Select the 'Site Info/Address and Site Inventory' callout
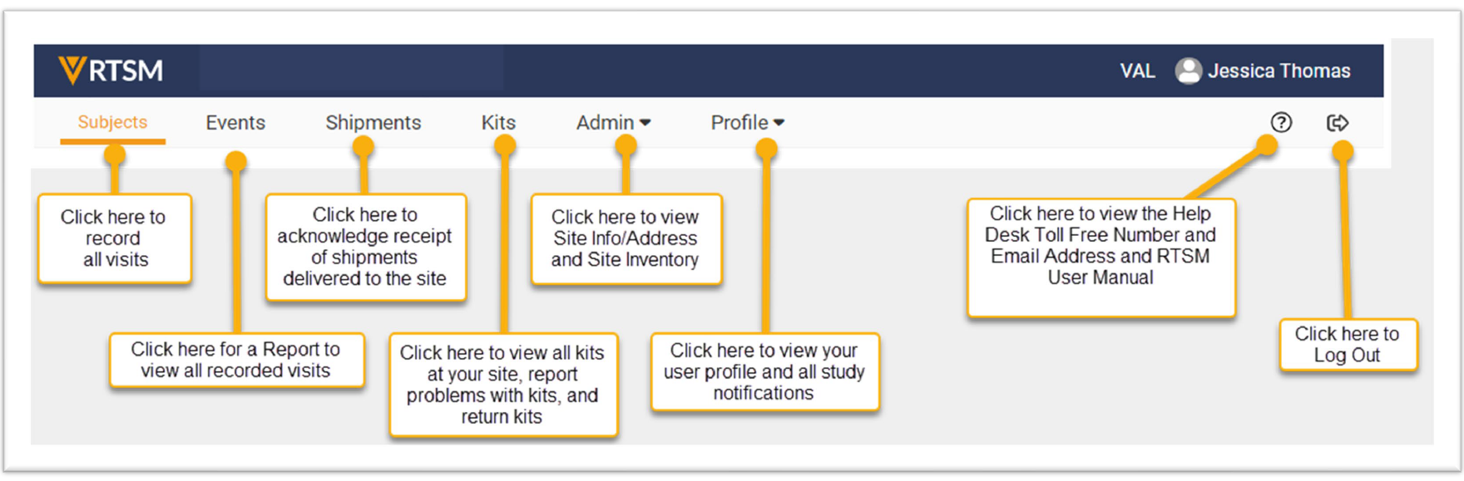The width and height of the screenshot is (1464, 481). pos(626,238)
